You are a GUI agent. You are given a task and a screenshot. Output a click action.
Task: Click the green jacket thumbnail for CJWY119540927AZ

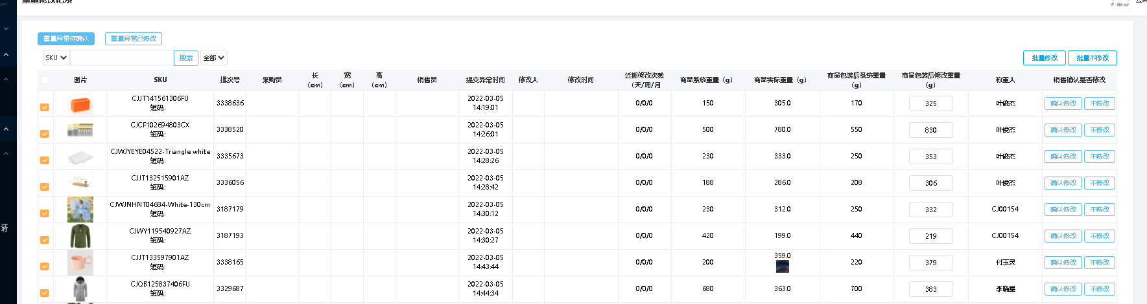pos(80,236)
